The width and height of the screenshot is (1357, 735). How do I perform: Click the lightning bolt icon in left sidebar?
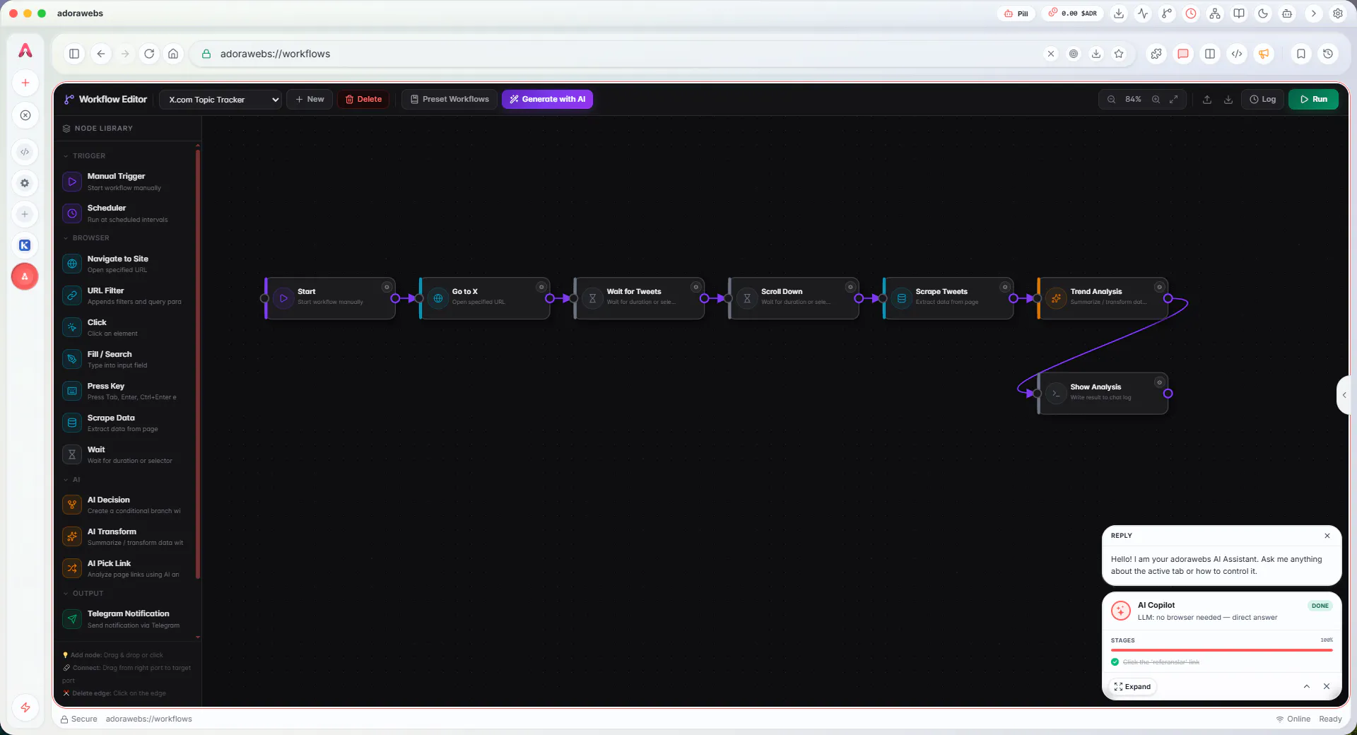point(25,707)
